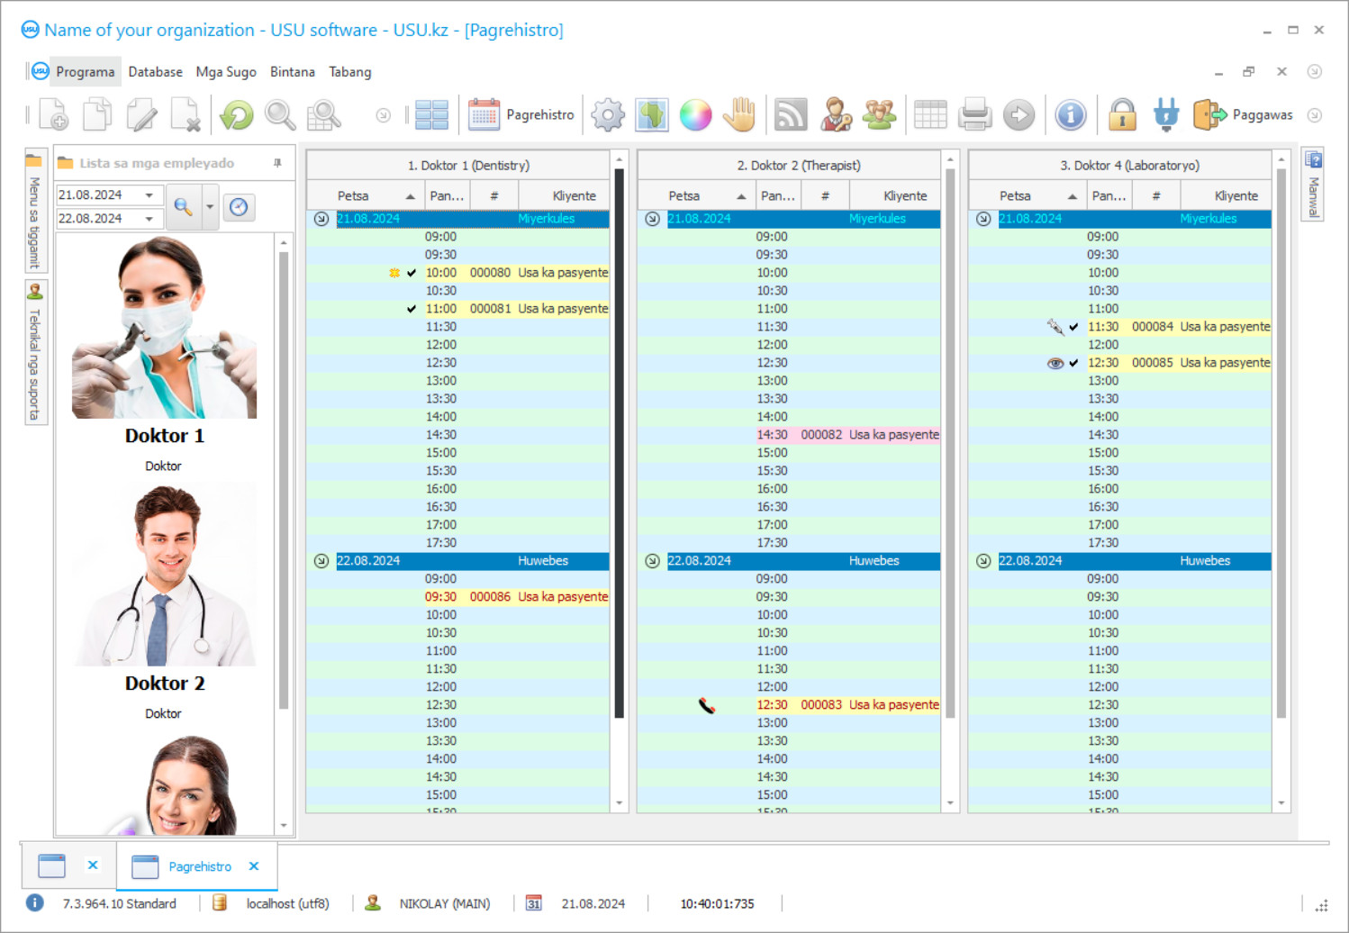This screenshot has height=933, width=1349.
Task: Click the map icon in toolbar
Action: pyautogui.click(x=652, y=115)
